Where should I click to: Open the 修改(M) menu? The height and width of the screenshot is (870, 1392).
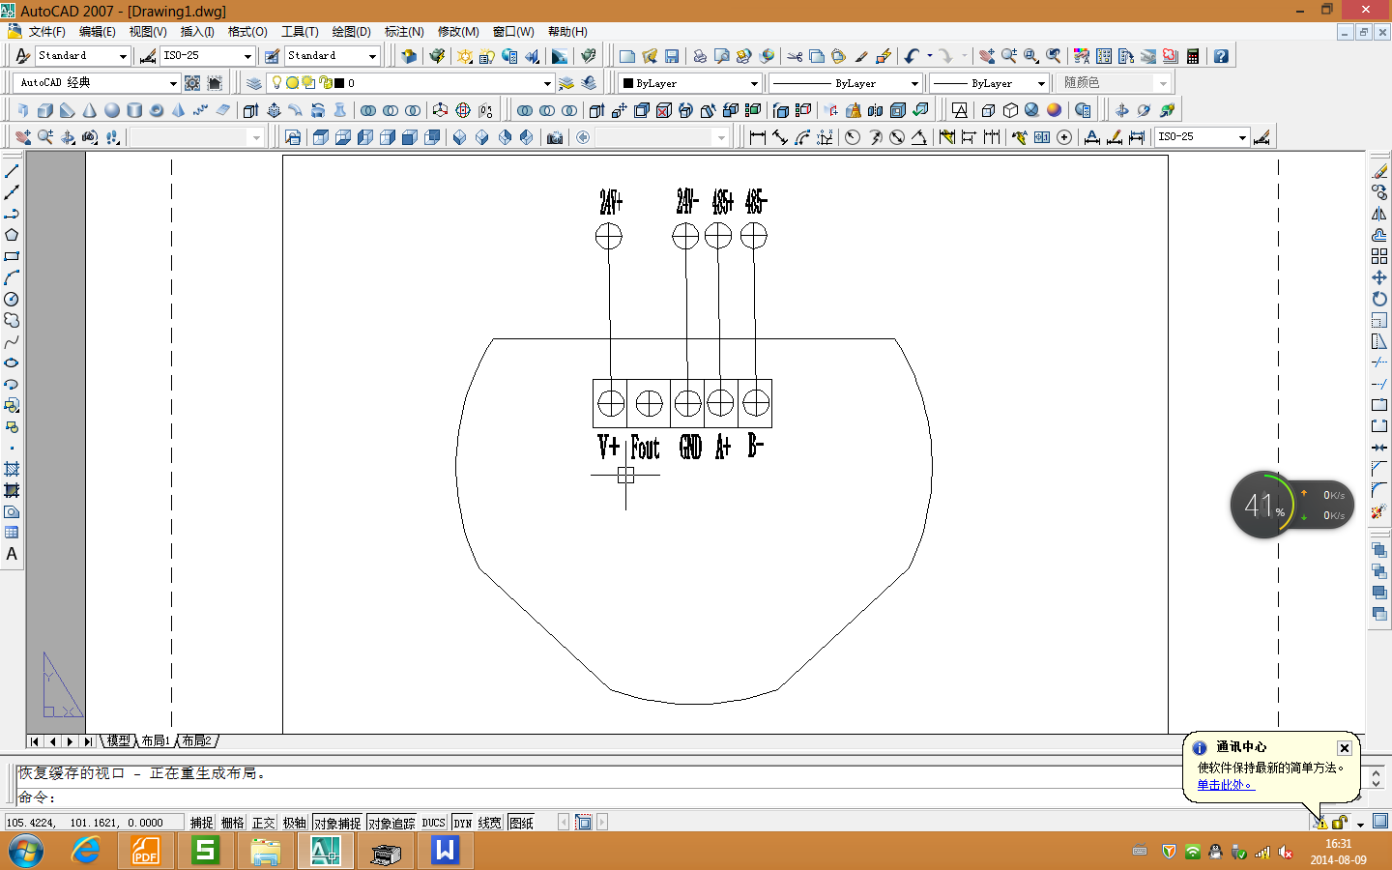(458, 32)
